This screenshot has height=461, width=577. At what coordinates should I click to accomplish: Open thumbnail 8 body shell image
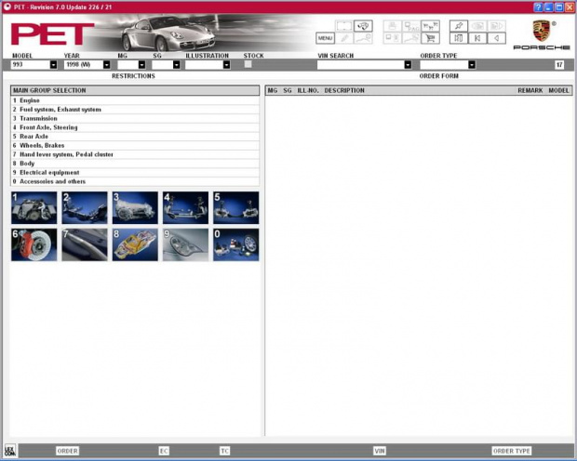click(x=135, y=244)
